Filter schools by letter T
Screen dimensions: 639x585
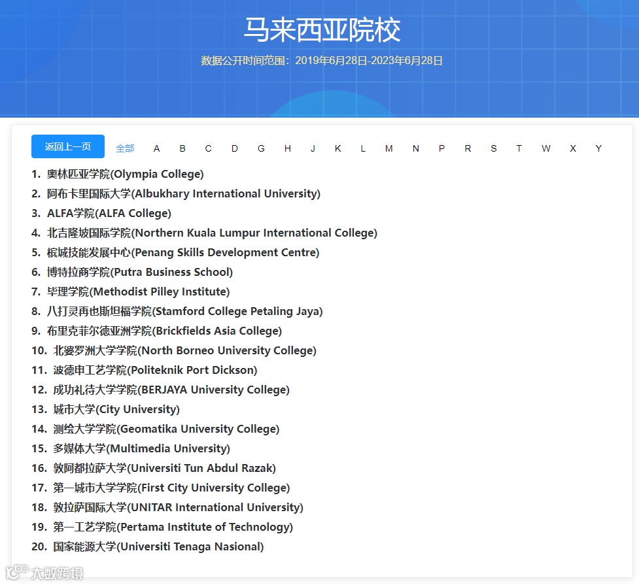519,148
